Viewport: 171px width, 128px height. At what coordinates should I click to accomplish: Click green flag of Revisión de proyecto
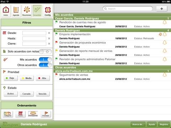coord(56,59)
